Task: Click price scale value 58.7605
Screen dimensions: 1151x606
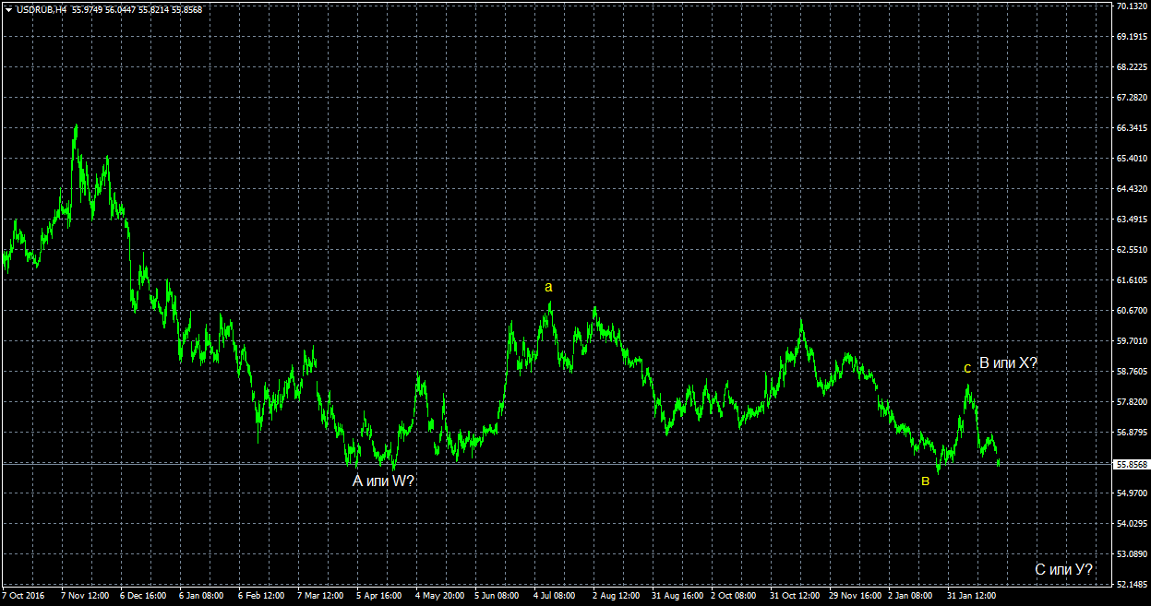Action: (1130, 372)
